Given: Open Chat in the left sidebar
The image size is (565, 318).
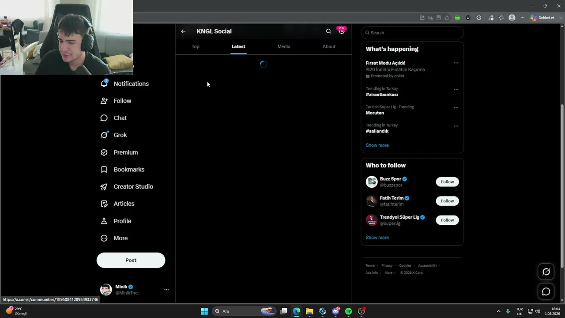Looking at the screenshot, I should [x=114, y=118].
